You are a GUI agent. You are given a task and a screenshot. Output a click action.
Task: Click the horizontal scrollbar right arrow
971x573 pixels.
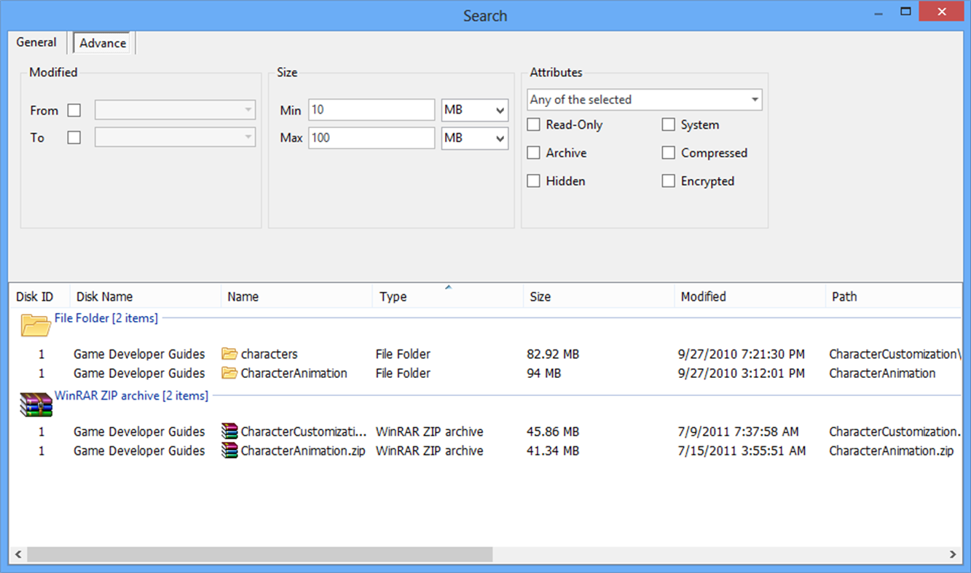[x=953, y=554]
